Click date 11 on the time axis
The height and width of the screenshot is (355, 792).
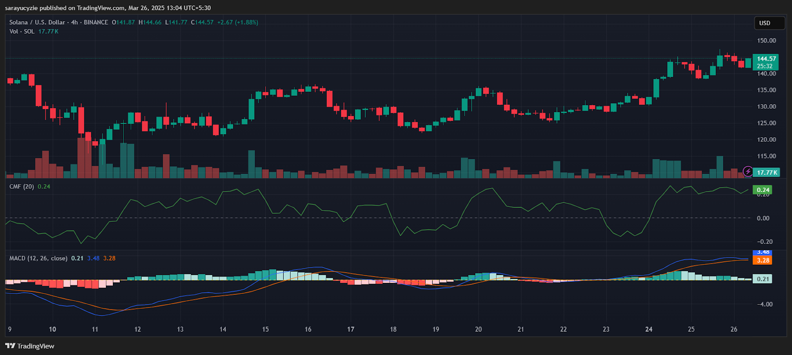95,329
